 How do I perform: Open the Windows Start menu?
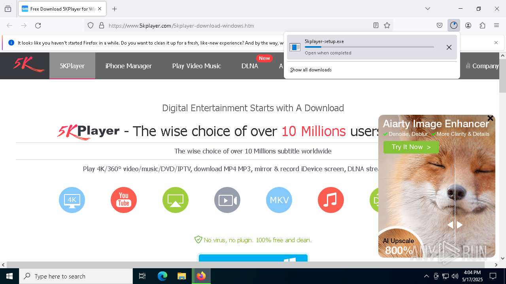[x=9, y=276]
